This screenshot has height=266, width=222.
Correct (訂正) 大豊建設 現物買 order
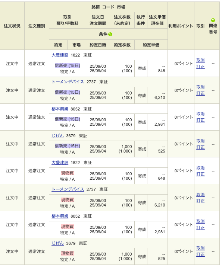[x=201, y=174]
